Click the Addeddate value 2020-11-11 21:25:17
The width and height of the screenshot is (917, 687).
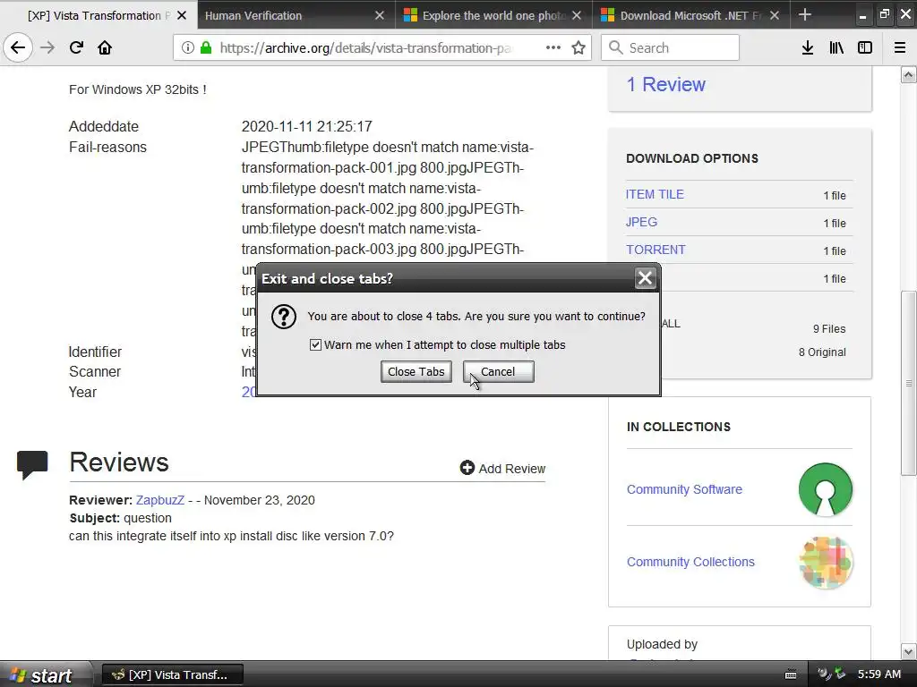click(307, 126)
